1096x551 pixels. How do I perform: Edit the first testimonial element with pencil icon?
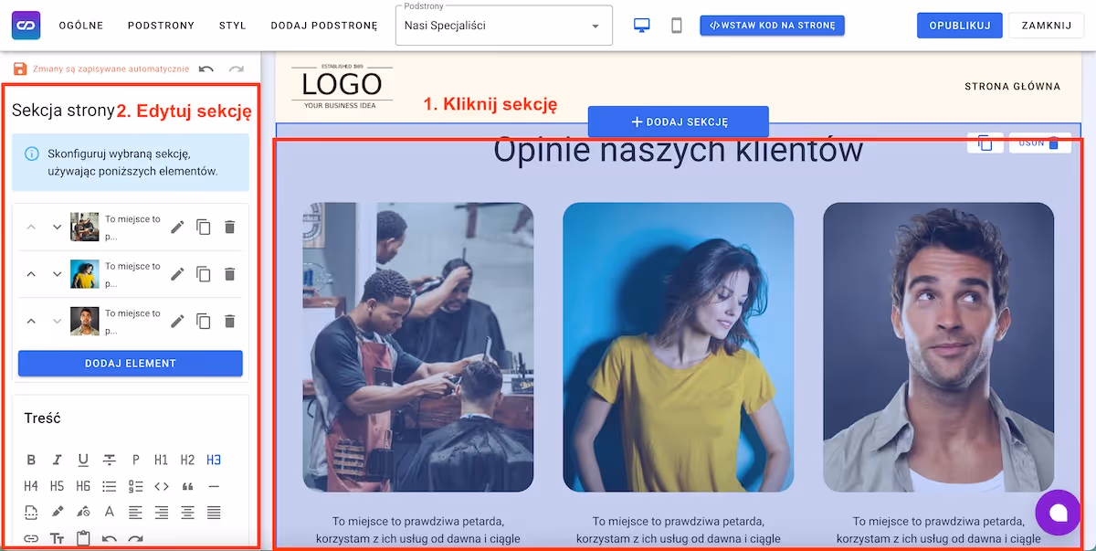pos(178,227)
